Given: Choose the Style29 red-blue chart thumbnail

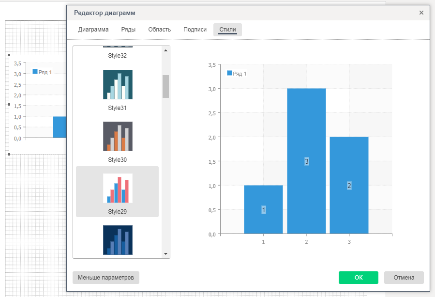Looking at the screenshot, I should pyautogui.click(x=118, y=188).
